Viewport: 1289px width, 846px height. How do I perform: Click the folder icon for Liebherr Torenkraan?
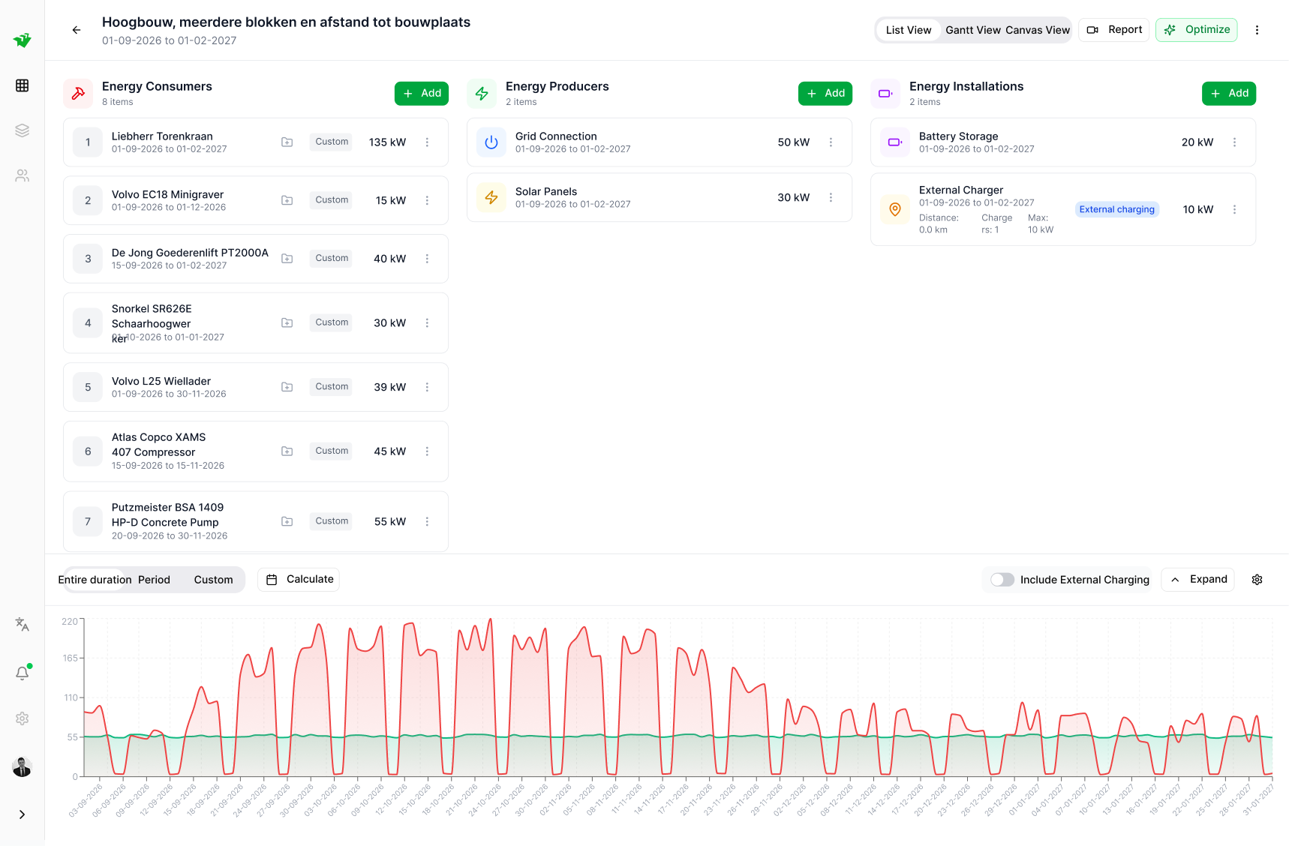(287, 142)
